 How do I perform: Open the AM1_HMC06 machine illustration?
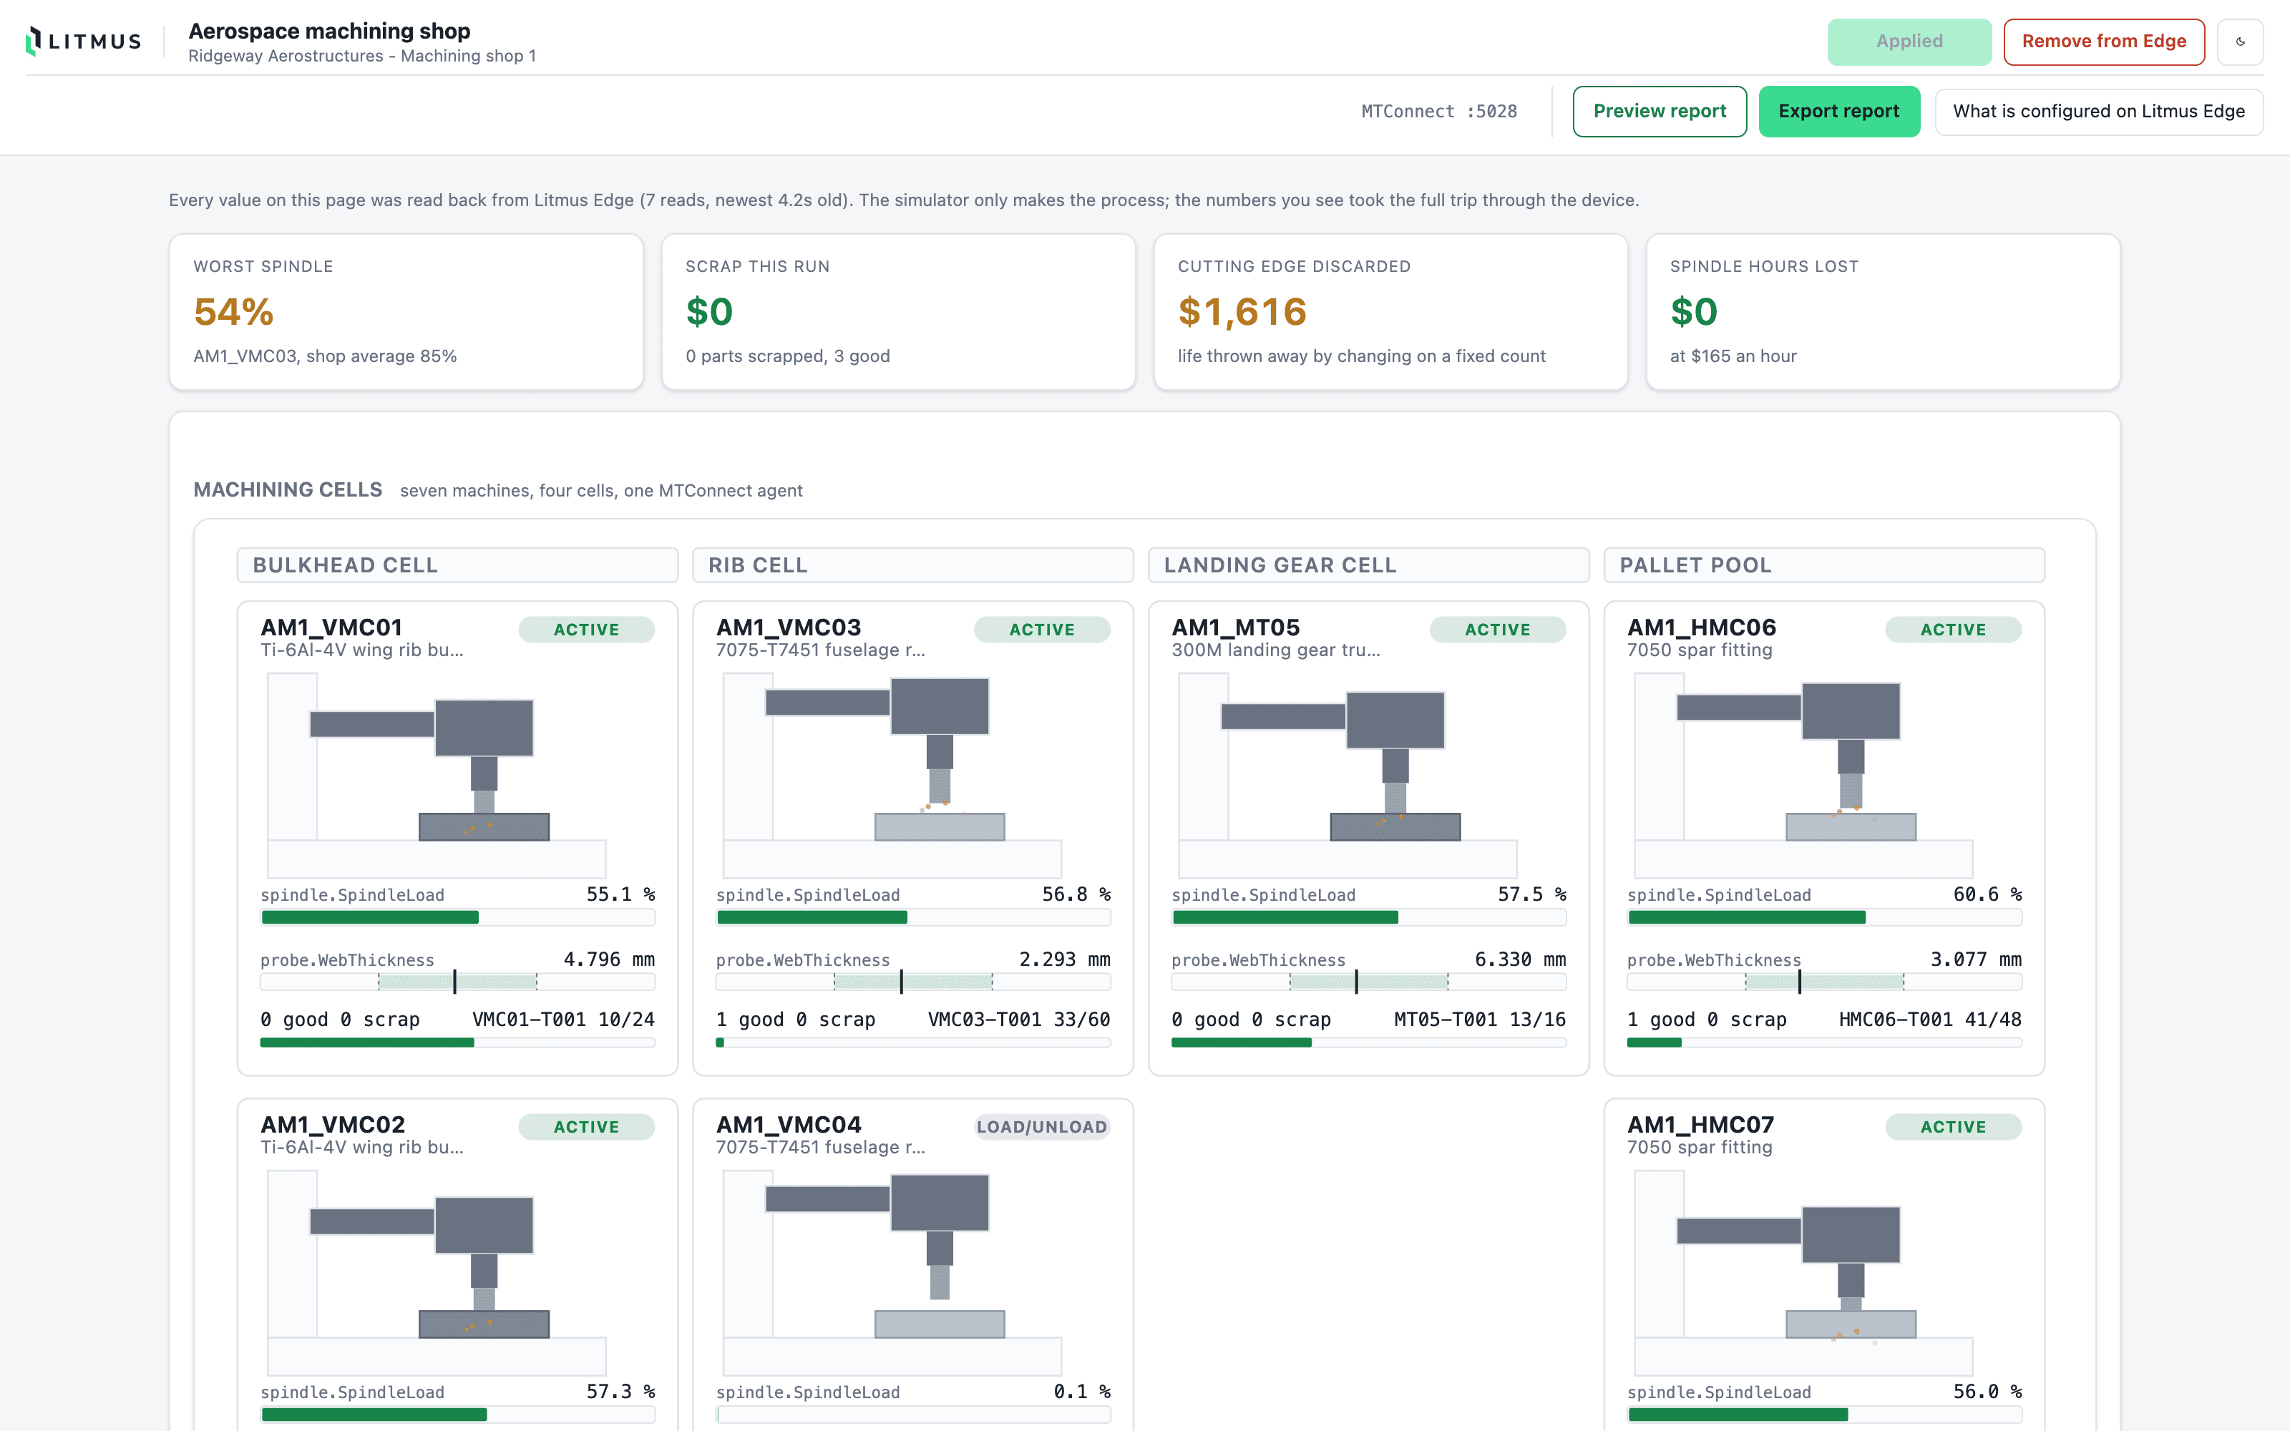coord(1803,775)
